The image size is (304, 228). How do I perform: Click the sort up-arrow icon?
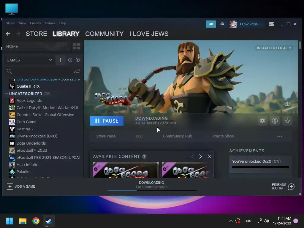[x=61, y=60]
